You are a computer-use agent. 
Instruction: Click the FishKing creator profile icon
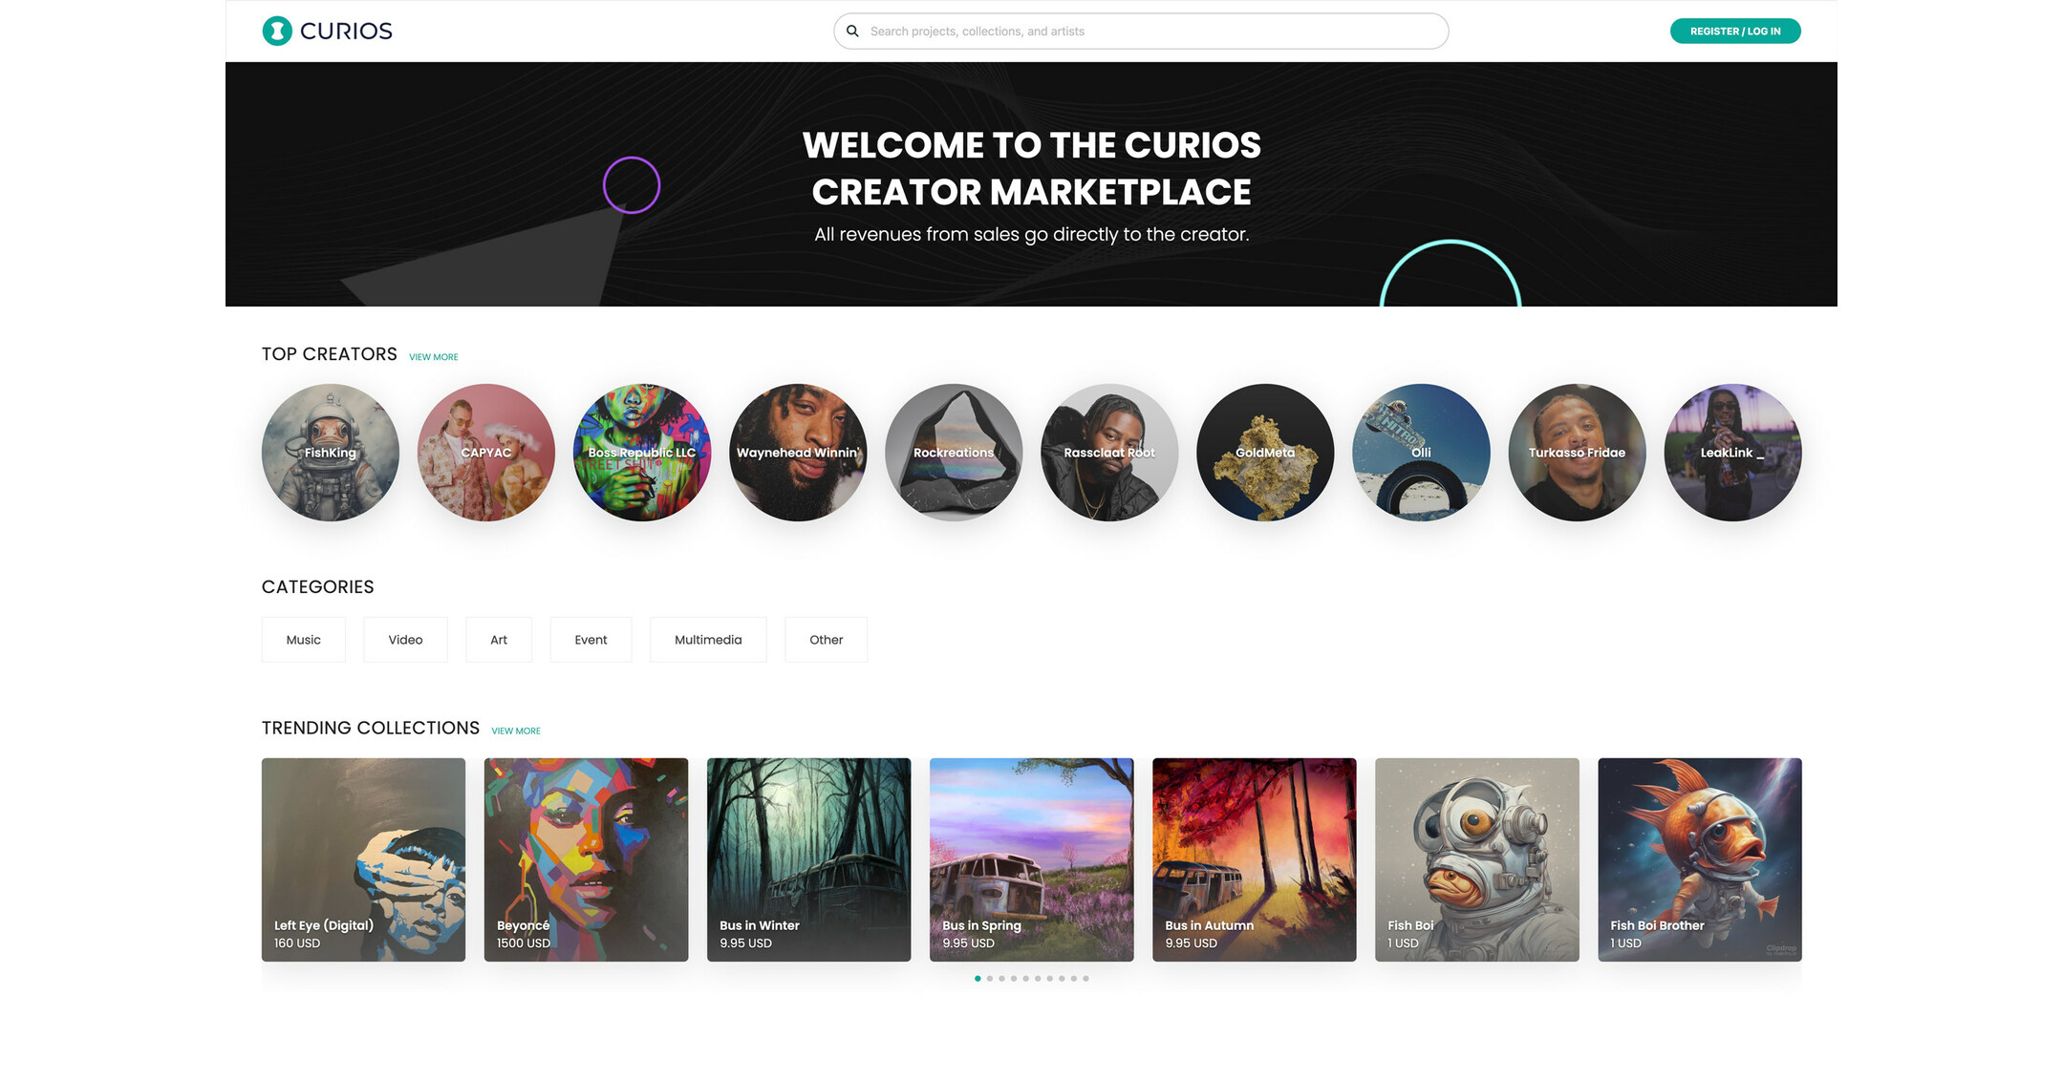331,452
